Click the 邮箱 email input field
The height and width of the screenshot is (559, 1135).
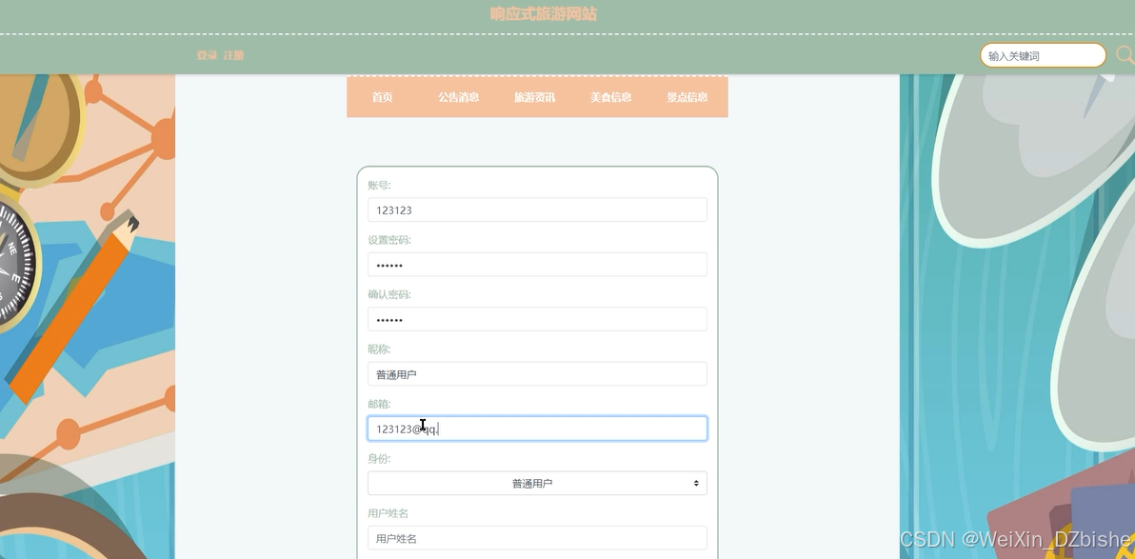(537, 429)
